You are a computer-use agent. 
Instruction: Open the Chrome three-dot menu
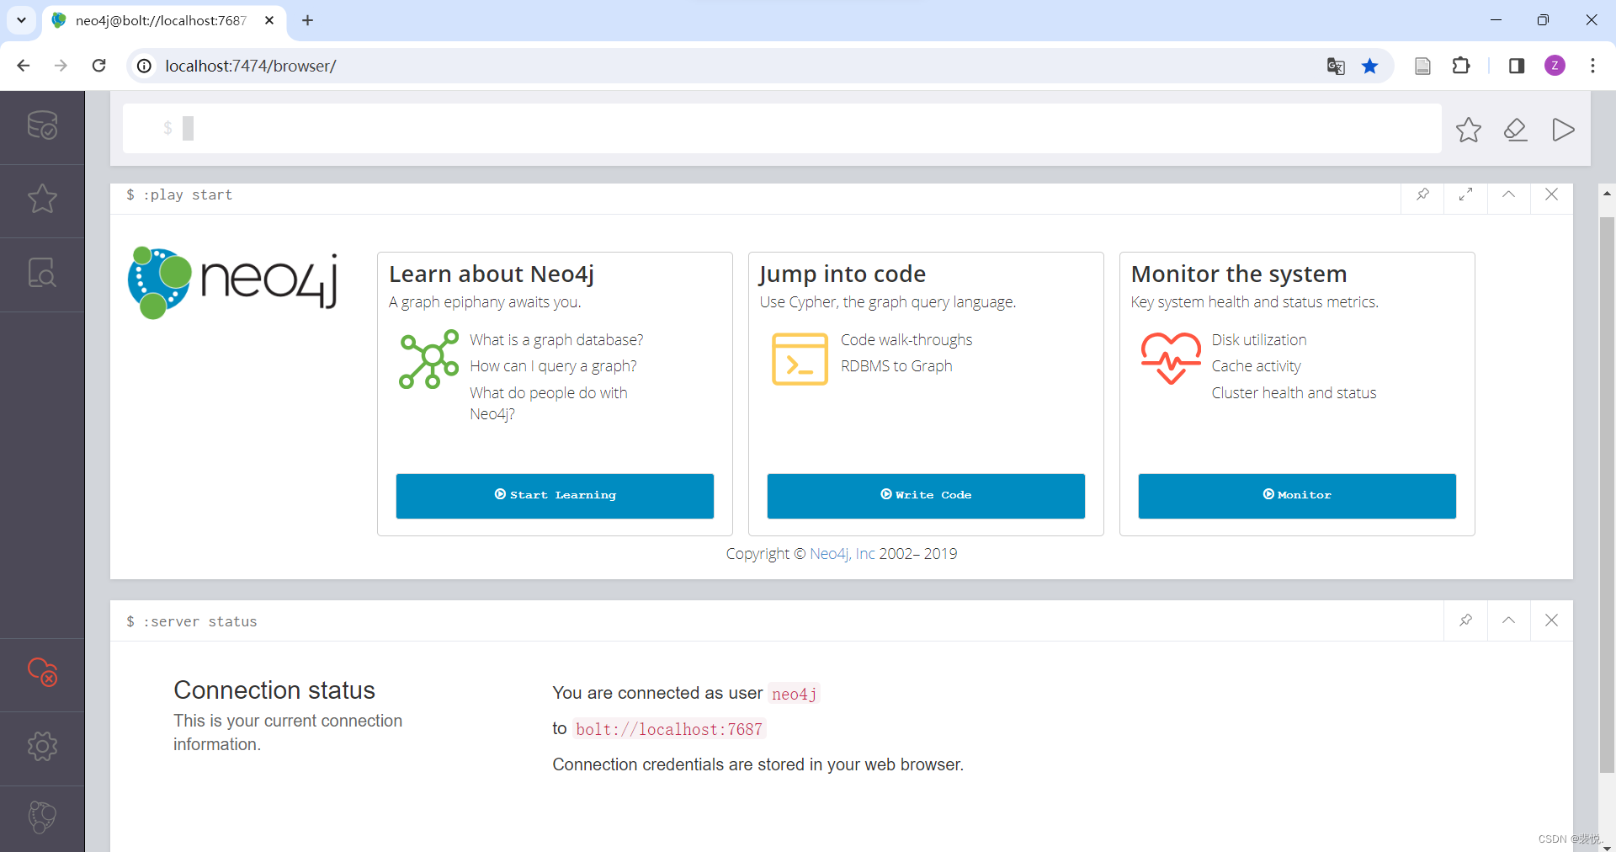click(x=1593, y=66)
